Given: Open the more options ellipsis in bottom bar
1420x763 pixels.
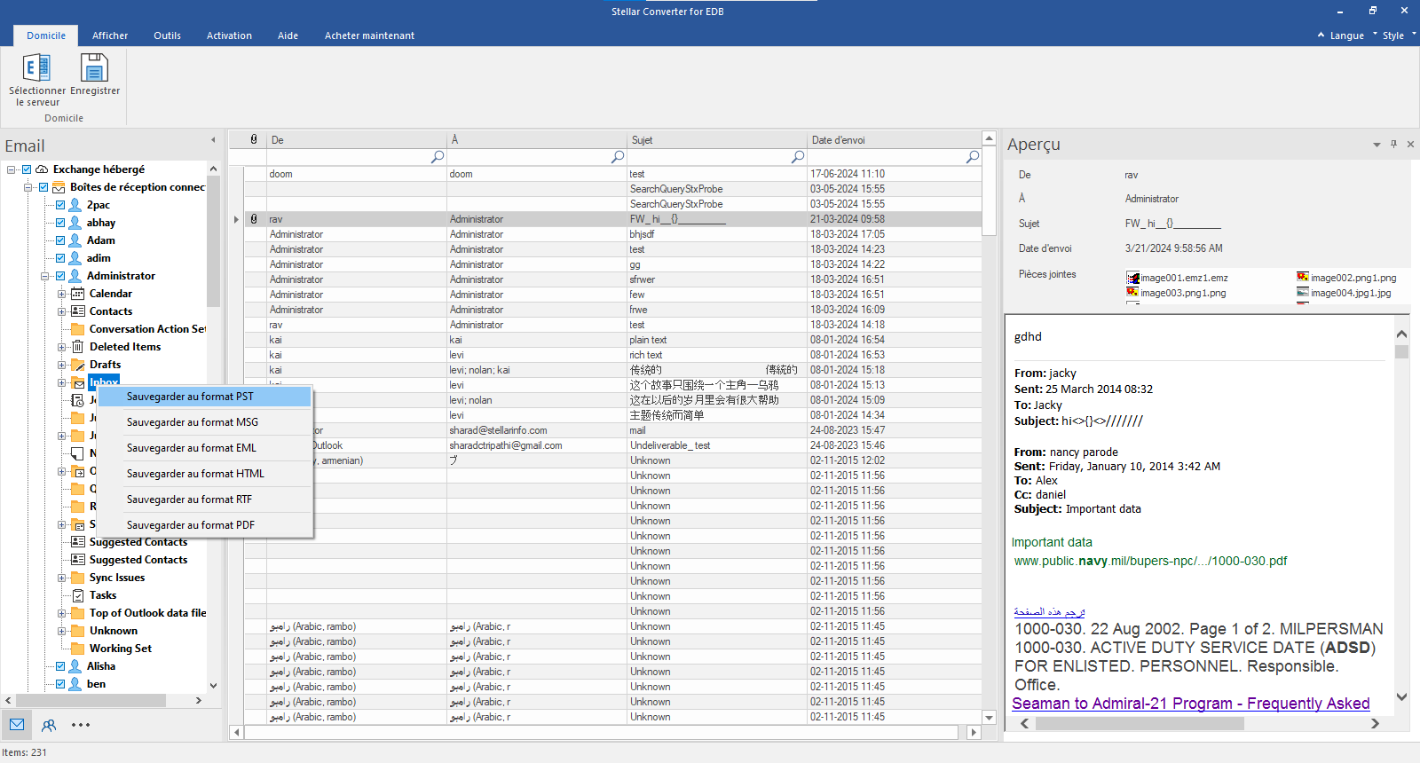Looking at the screenshot, I should (x=81, y=725).
